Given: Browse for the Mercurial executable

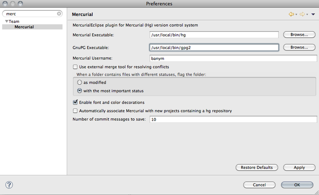Looking at the screenshot, I should click(x=299, y=35).
